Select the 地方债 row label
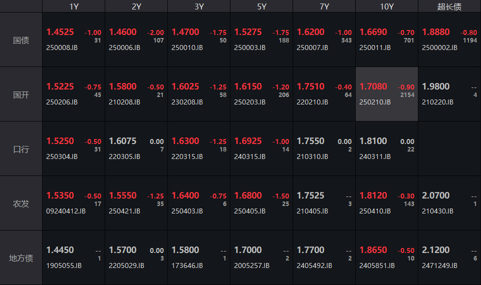The height and width of the screenshot is (285, 481). pos(21,258)
